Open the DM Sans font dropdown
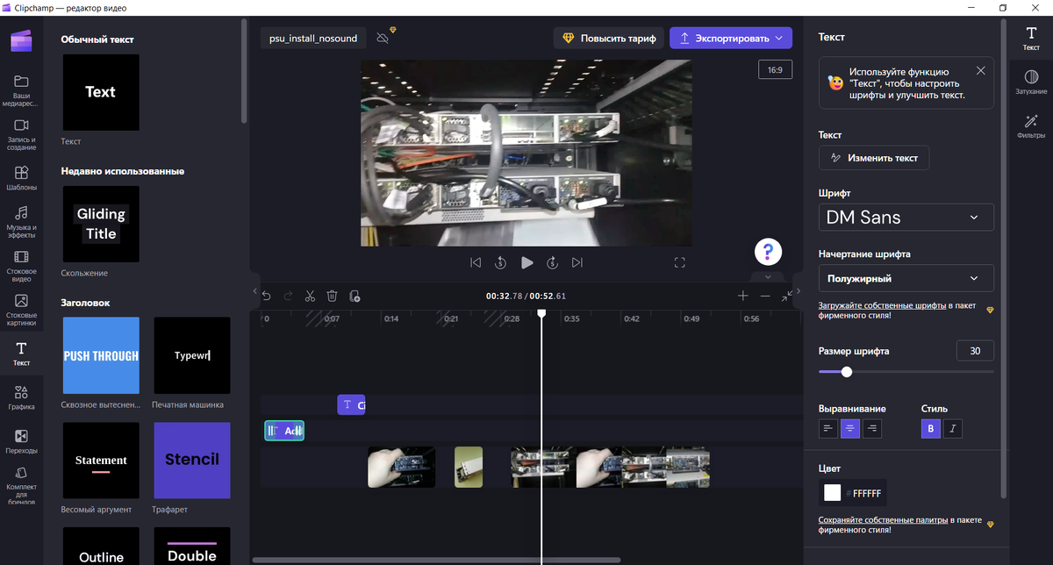This screenshot has height=565, width=1053. tap(906, 217)
